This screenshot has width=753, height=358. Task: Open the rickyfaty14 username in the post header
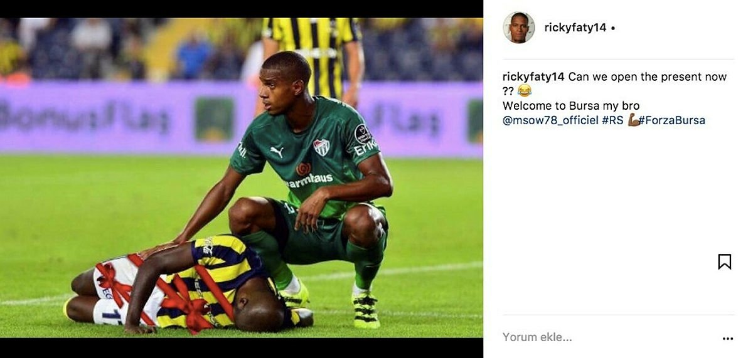pos(575,28)
